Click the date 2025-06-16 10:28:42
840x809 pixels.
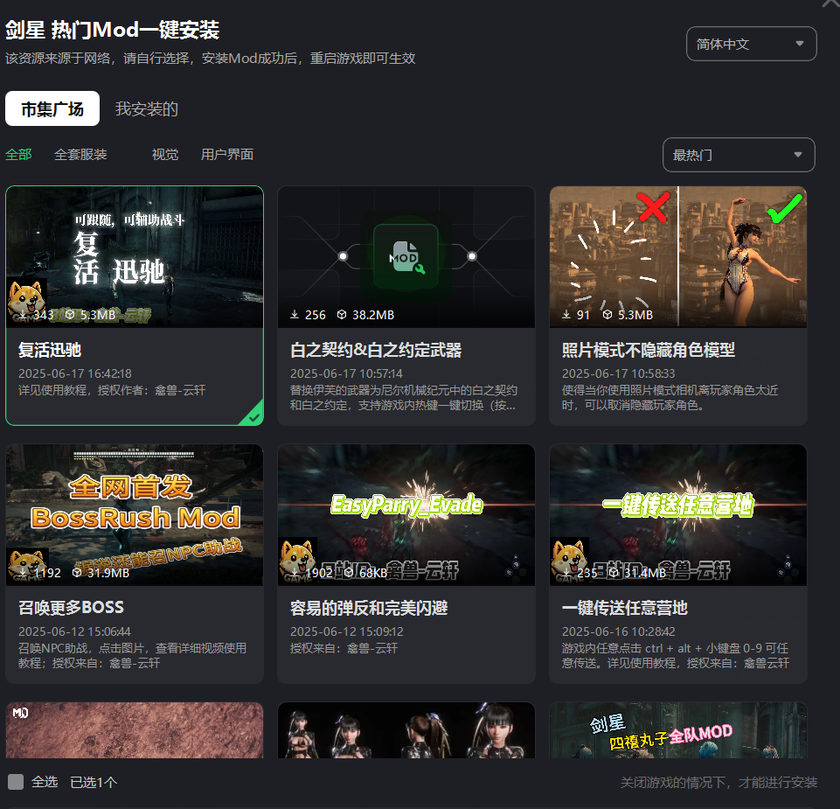coord(619,631)
